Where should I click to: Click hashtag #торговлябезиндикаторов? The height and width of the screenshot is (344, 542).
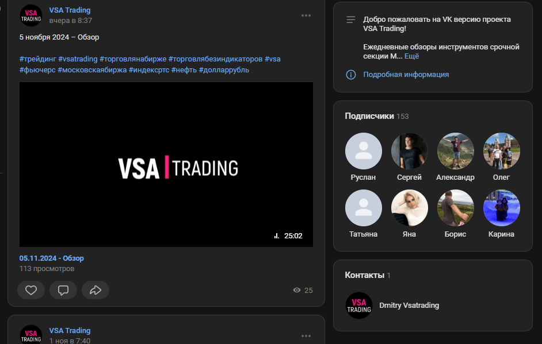[215, 59]
